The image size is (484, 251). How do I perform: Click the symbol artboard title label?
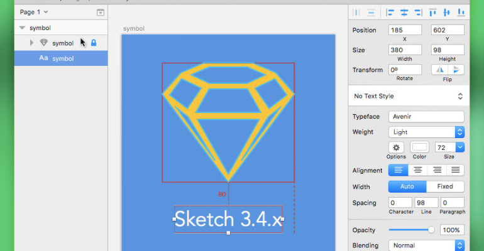[134, 29]
